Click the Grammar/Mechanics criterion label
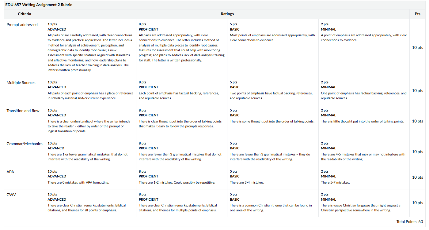 (25, 144)
